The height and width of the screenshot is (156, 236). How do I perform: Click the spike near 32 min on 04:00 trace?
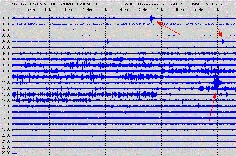tap(132, 40)
